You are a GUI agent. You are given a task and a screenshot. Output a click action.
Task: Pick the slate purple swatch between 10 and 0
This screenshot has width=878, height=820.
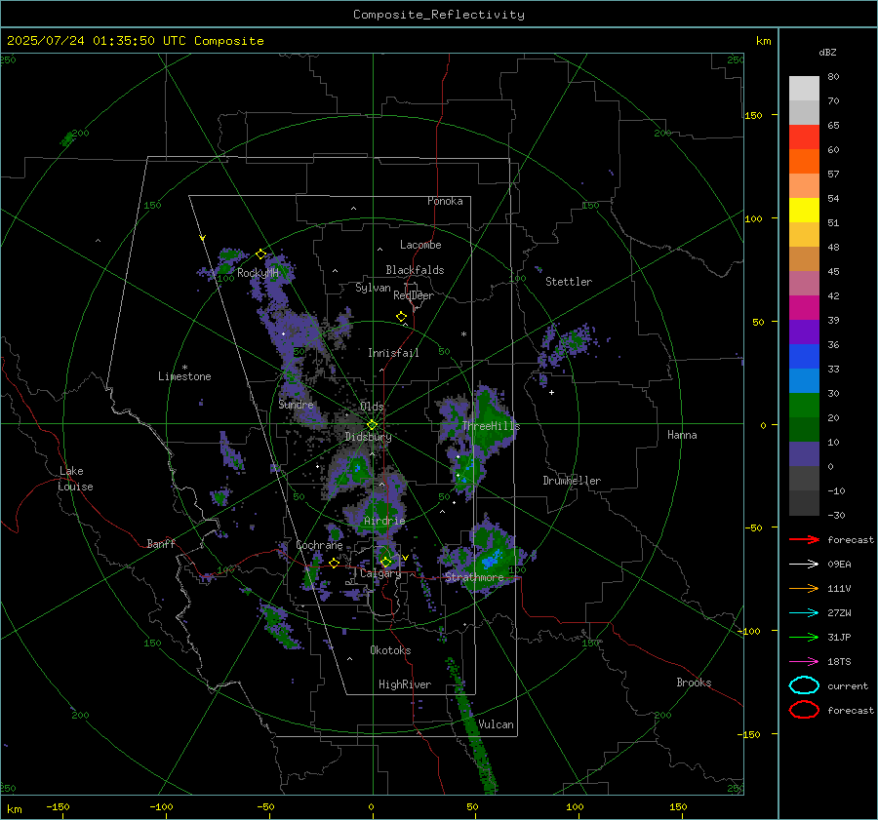(804, 454)
